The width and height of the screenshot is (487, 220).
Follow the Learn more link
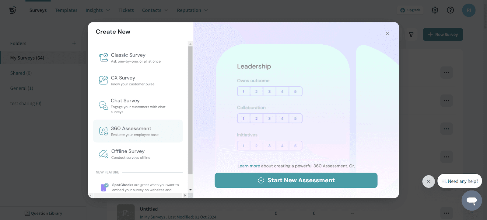(248, 166)
